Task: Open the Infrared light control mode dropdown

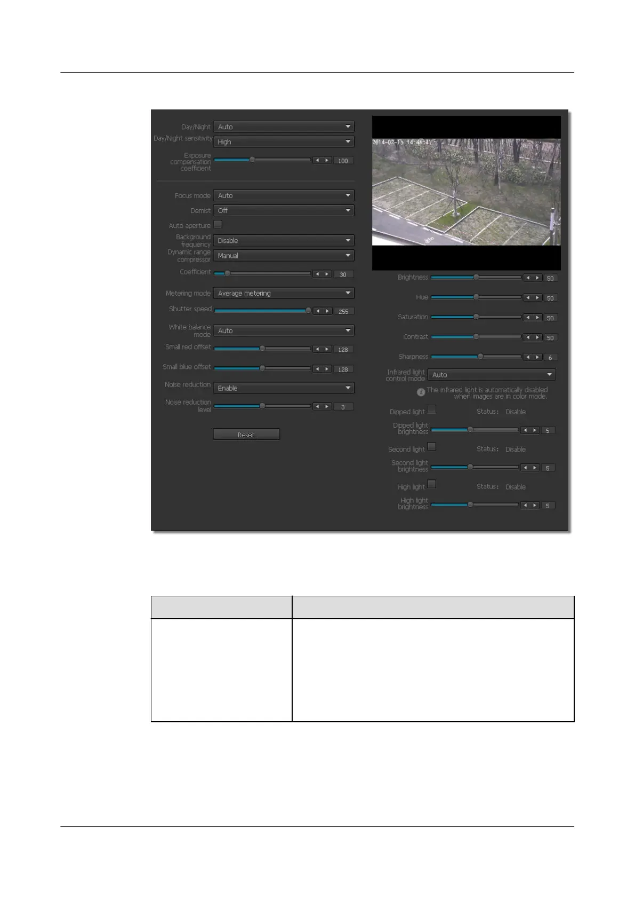Action: 492,375
